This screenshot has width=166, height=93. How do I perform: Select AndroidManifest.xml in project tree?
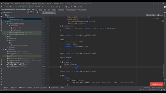point(17,19)
